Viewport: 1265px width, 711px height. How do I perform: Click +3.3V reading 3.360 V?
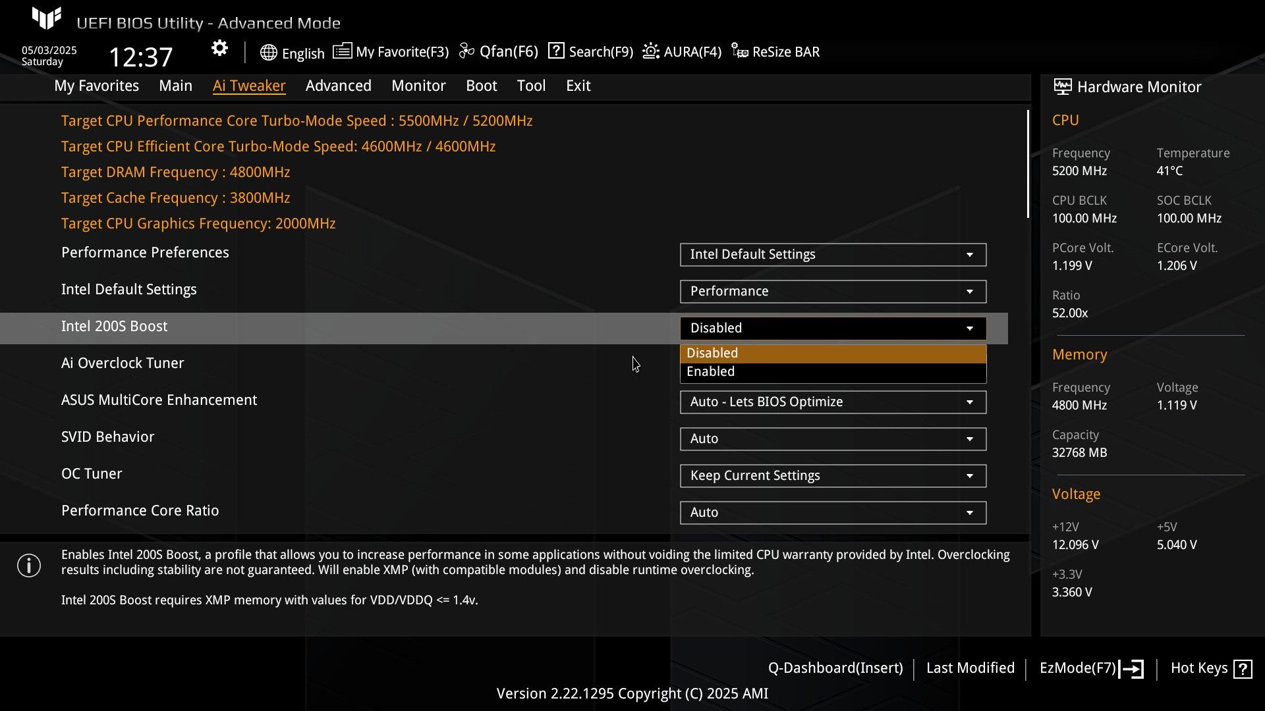point(1072,592)
